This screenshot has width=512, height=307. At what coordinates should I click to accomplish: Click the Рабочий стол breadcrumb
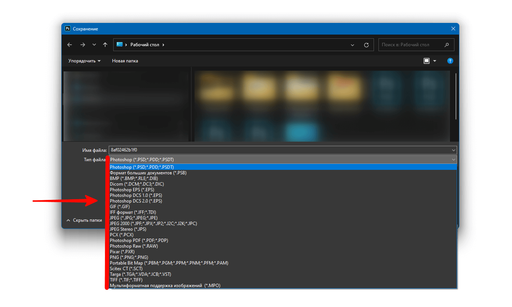coord(145,45)
